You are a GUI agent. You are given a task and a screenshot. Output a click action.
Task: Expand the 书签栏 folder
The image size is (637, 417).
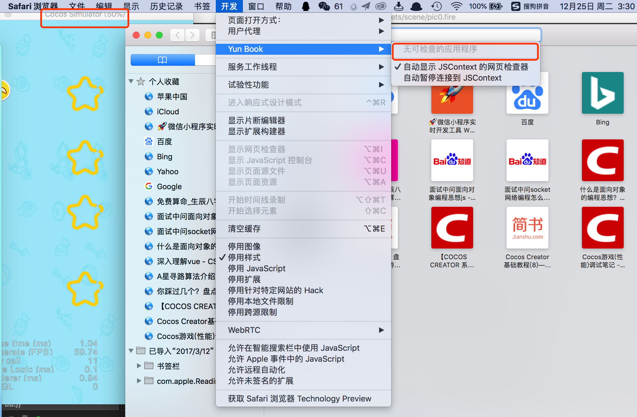(x=139, y=366)
